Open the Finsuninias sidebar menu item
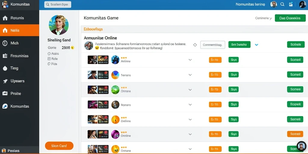The width and height of the screenshot is (308, 154). point(20,56)
